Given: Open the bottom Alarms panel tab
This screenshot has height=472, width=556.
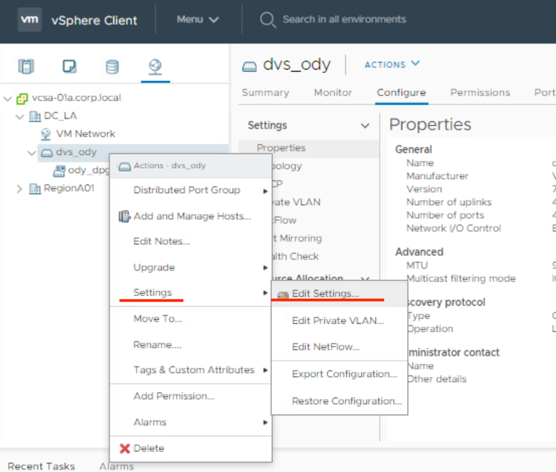Looking at the screenshot, I should click(x=116, y=466).
